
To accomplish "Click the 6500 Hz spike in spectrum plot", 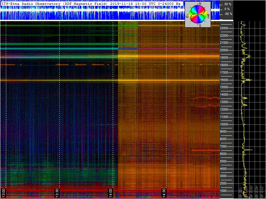I will tap(249, 150).
